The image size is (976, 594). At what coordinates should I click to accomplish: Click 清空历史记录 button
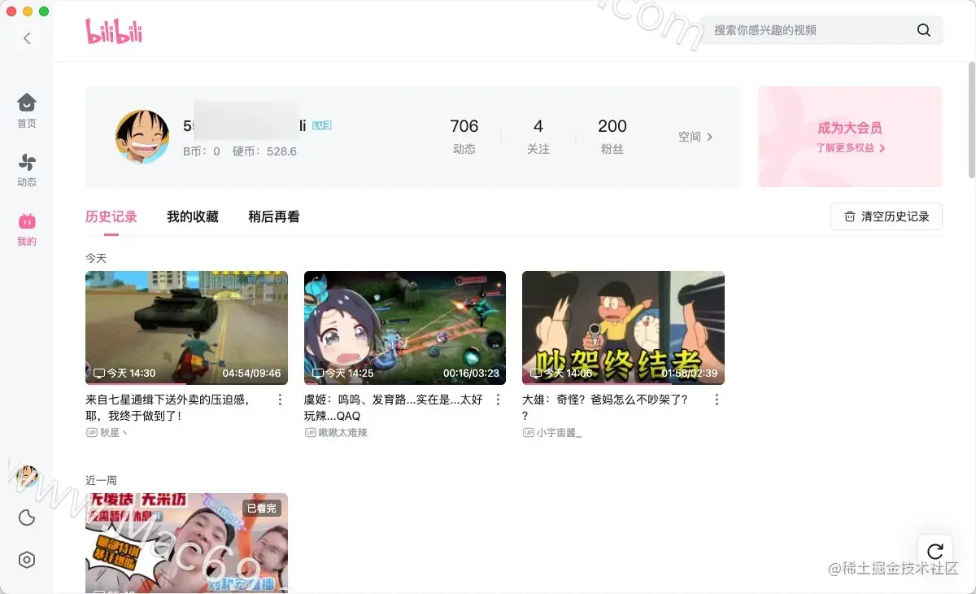tap(887, 216)
